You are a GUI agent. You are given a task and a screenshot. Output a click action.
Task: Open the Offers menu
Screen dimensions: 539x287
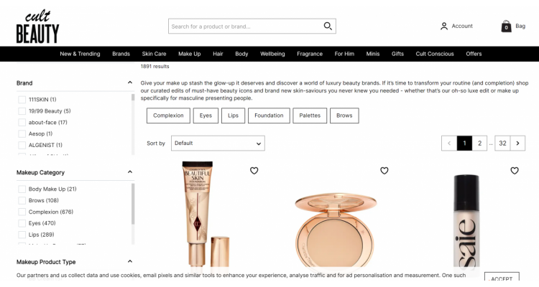point(474,54)
